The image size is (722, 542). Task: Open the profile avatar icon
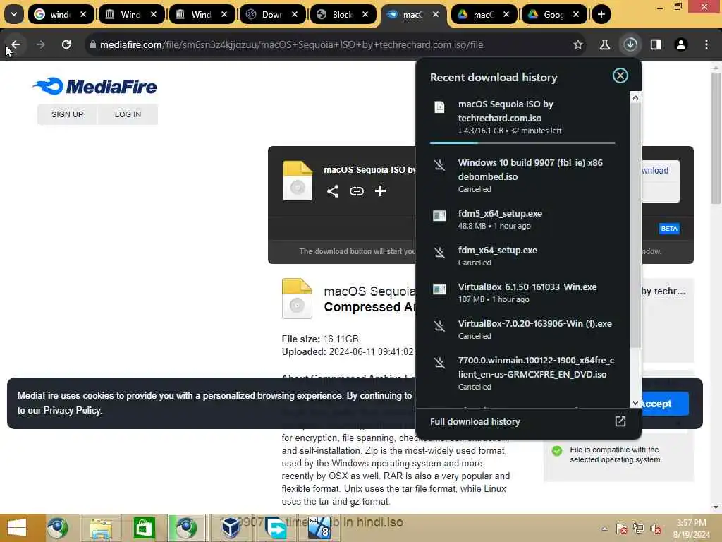coord(681,44)
